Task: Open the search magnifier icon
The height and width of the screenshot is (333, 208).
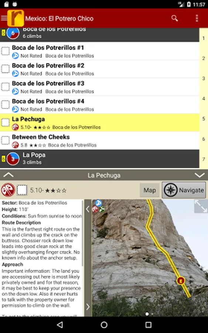Action: click(x=174, y=18)
